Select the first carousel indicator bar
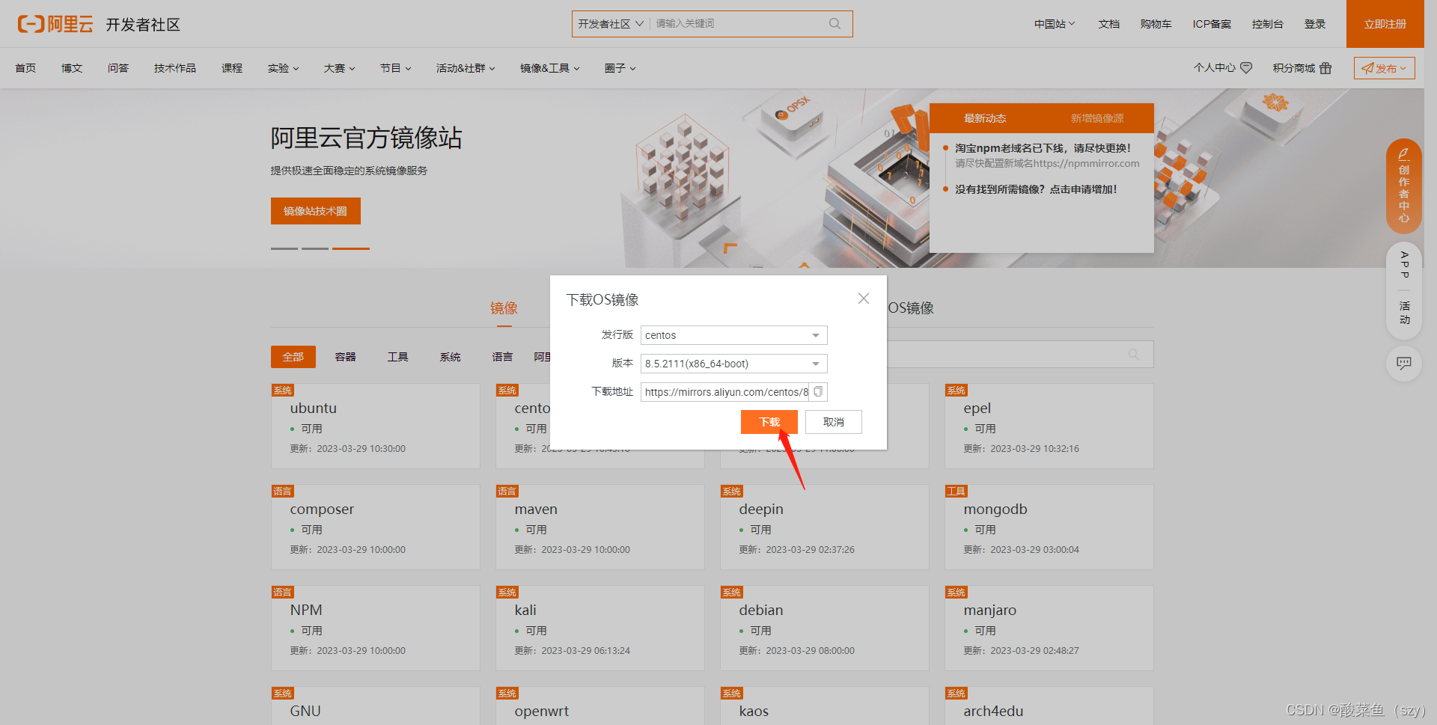Screen dimensions: 1437x725 click(x=284, y=248)
